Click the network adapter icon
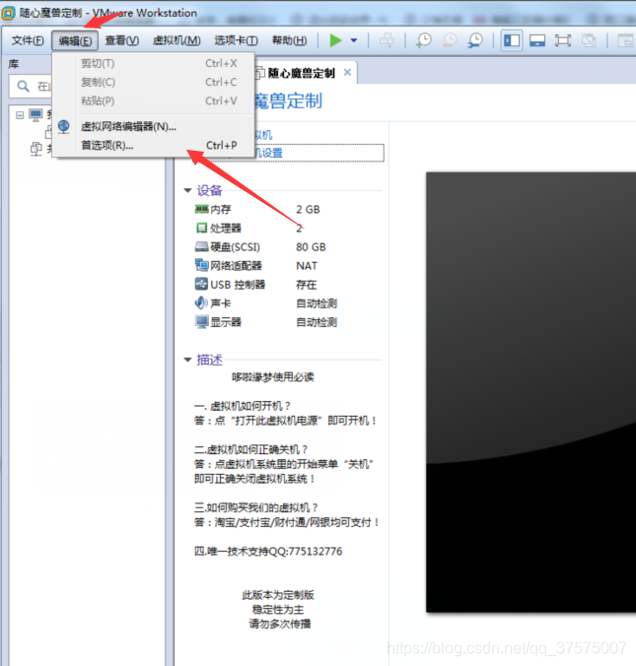Viewport: 636px width, 666px height. click(x=201, y=265)
